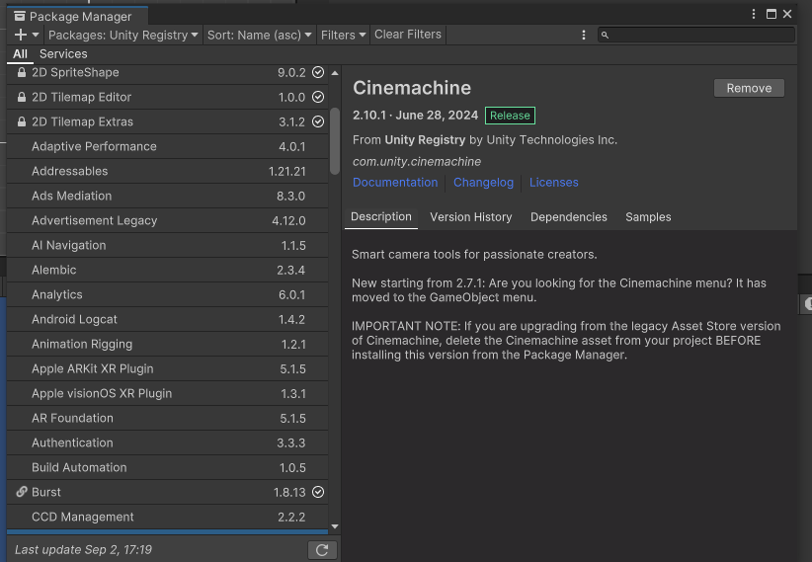The image size is (812, 562).
Task: Select the Burst package name
Action: coord(46,492)
